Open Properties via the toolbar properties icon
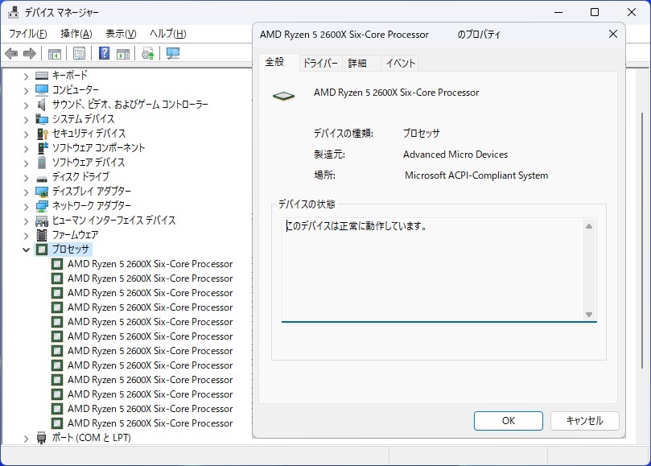Image resolution: width=651 pixels, height=466 pixels. click(79, 53)
